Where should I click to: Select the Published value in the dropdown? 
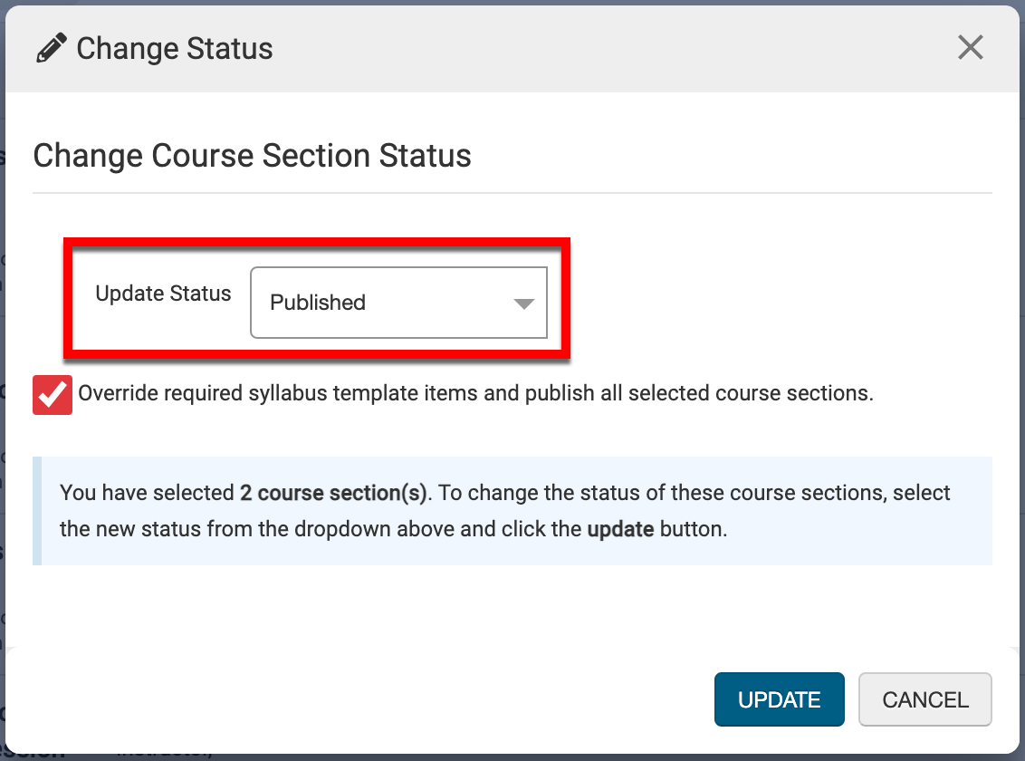318,303
